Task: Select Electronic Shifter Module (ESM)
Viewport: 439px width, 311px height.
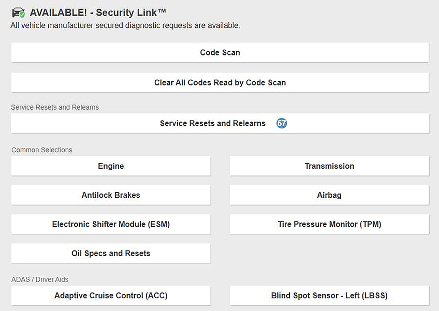Action: tap(110, 224)
